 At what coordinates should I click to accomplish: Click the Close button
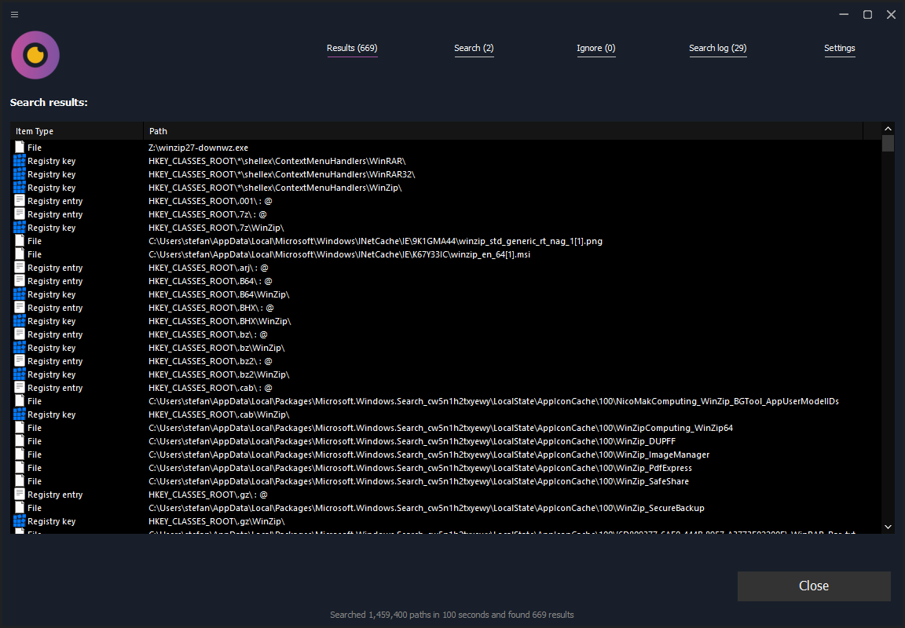coord(814,586)
